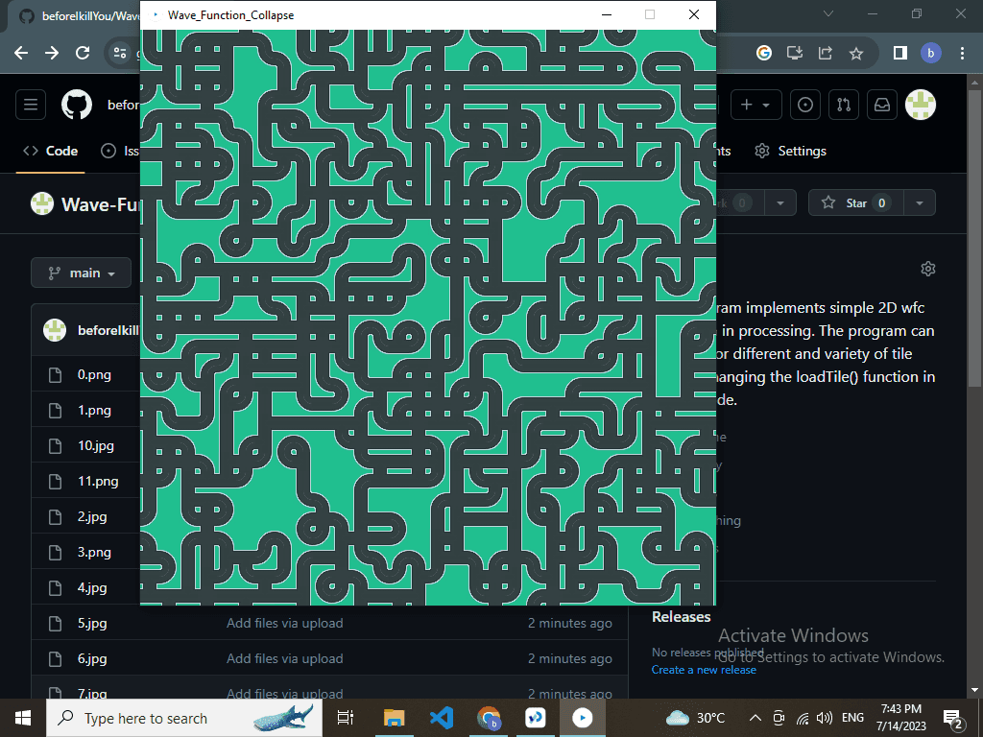Open the GitHub hamburger navigation menu
Screen dimensions: 983x737
pos(31,105)
